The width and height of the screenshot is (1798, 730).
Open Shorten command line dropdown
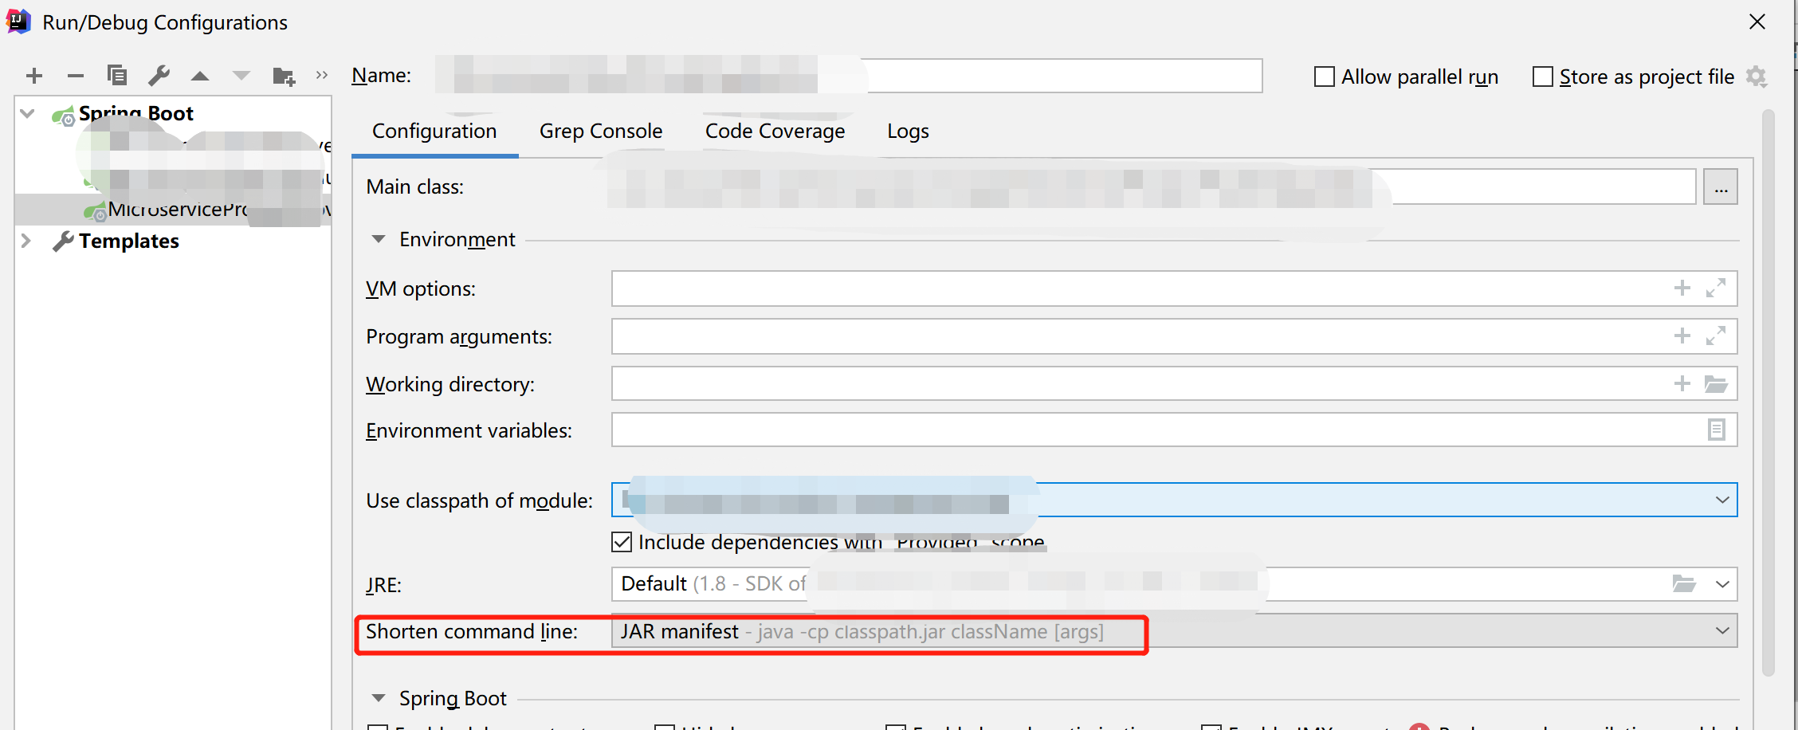coord(1721,631)
